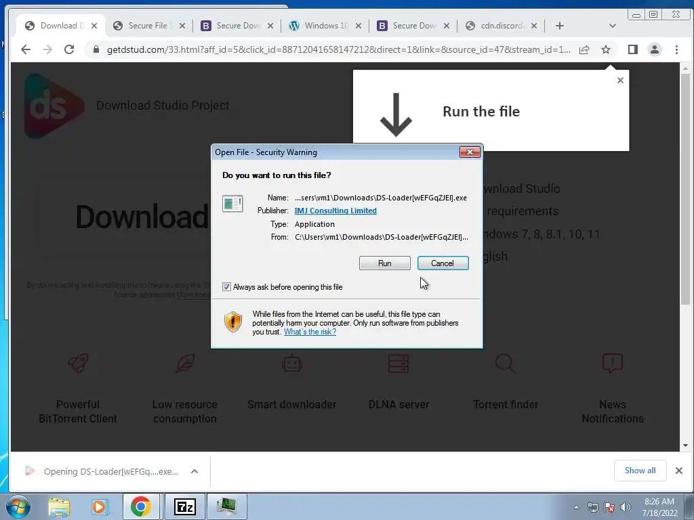Click the Low resource consumption feather icon

coord(185,364)
